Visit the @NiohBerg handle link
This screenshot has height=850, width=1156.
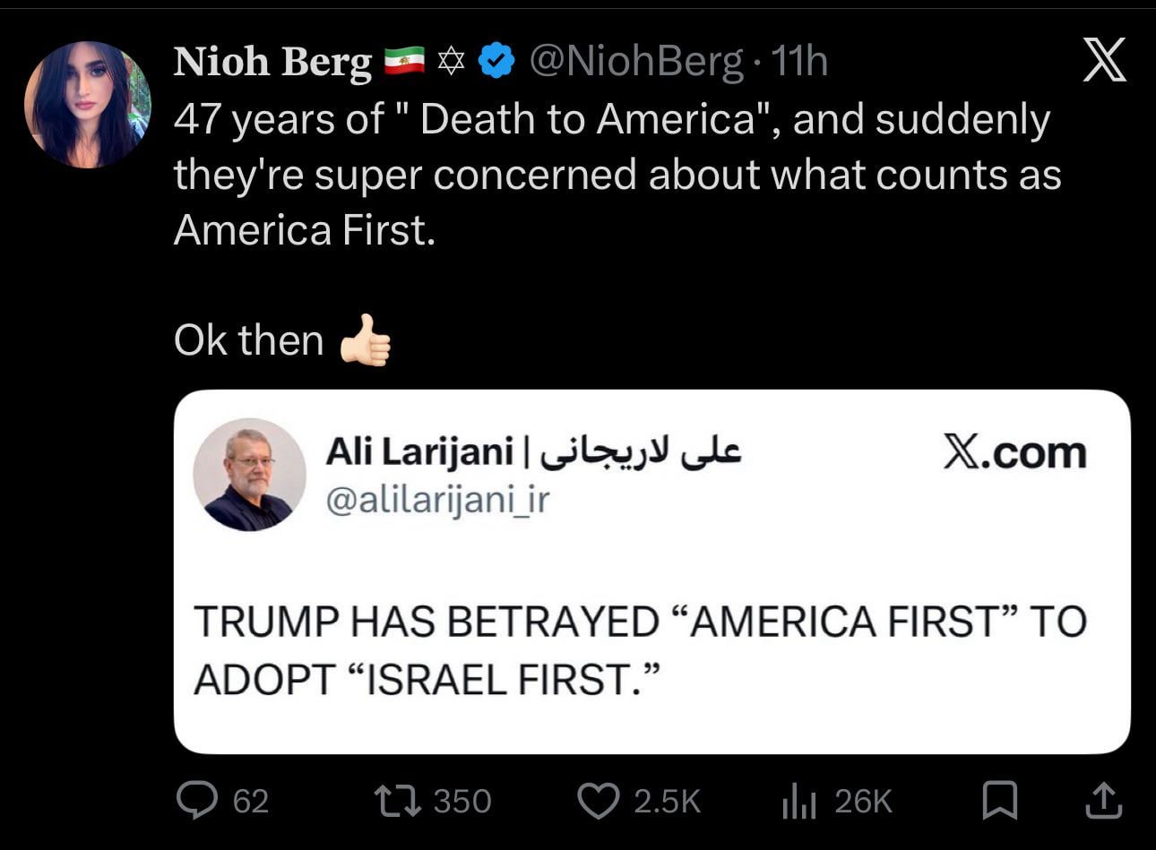(636, 61)
